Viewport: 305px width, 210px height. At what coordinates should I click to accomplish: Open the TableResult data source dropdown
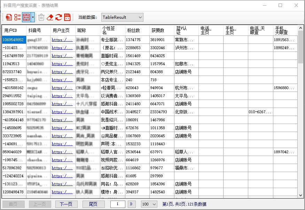pos(122,17)
